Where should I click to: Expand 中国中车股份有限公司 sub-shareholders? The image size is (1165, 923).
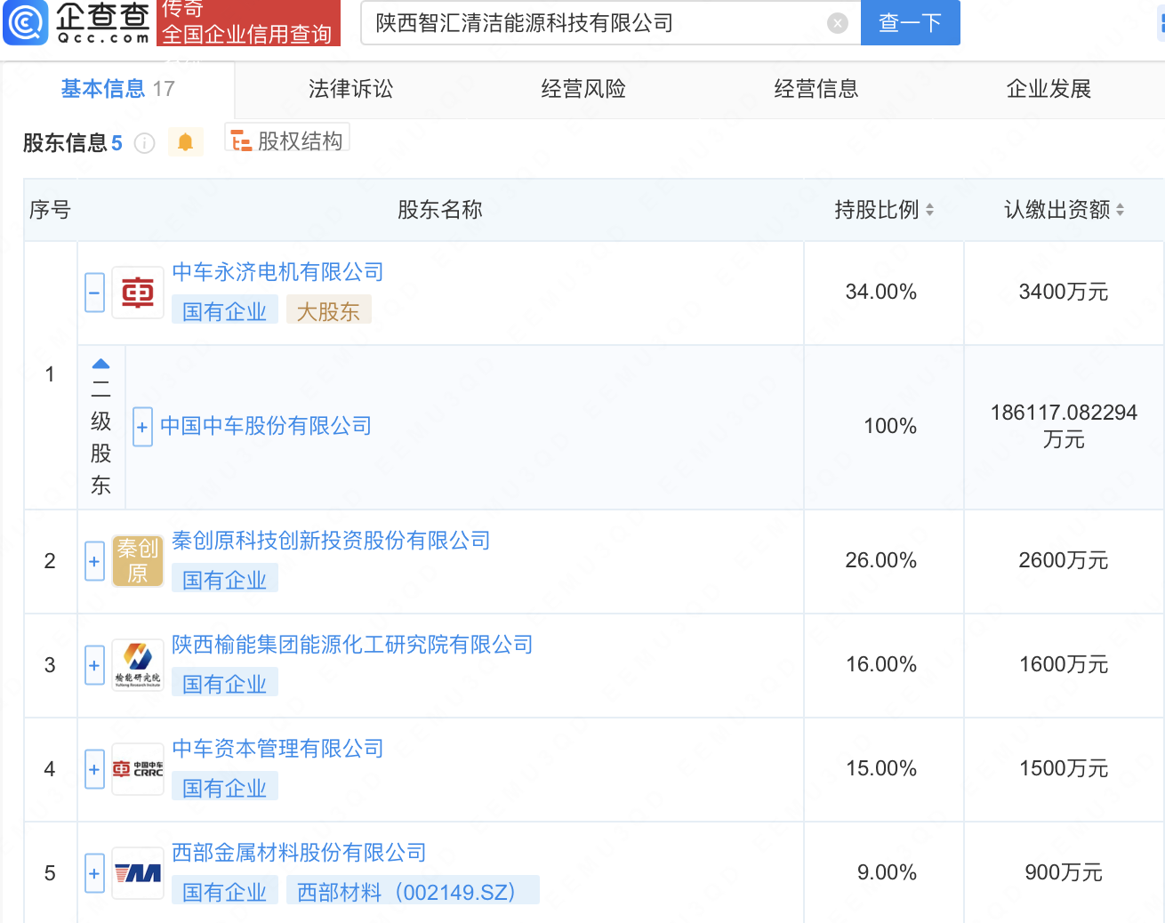142,427
